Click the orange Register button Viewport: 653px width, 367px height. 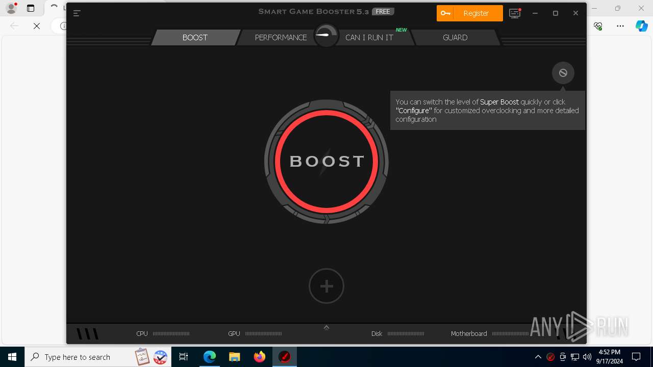pyautogui.click(x=470, y=13)
